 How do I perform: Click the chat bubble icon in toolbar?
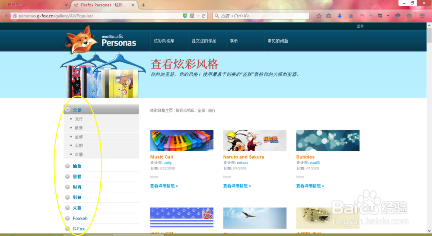point(397,16)
